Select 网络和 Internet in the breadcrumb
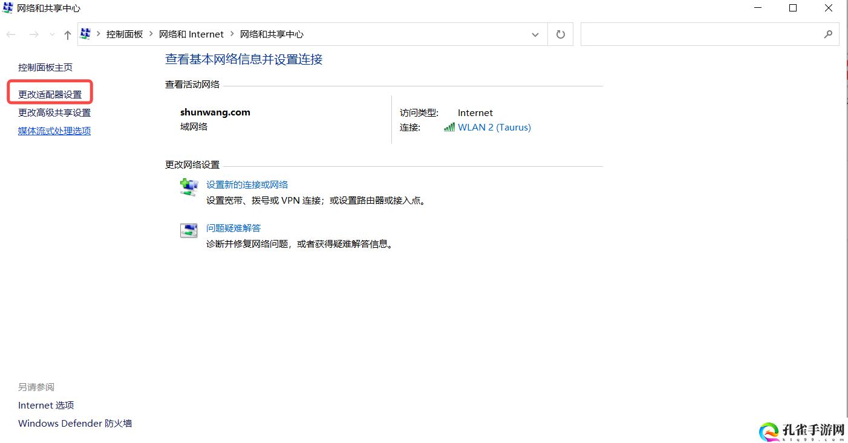 tap(191, 34)
